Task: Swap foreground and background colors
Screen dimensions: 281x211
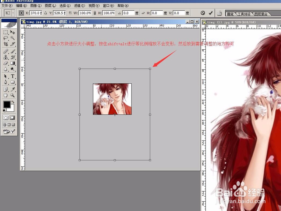Action: [13, 102]
